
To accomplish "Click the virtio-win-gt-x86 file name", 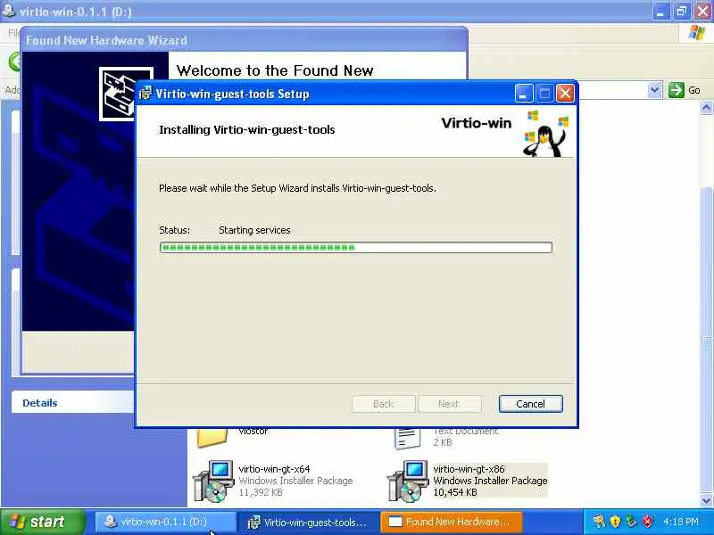I will (x=469, y=469).
